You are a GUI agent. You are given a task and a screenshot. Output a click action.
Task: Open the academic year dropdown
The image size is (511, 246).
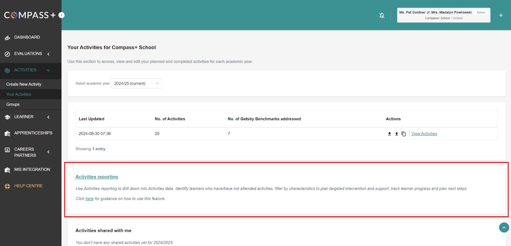137,83
